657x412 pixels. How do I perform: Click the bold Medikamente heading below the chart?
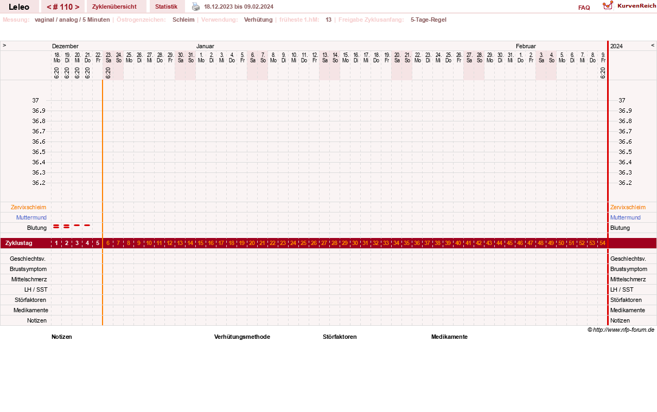point(449,337)
